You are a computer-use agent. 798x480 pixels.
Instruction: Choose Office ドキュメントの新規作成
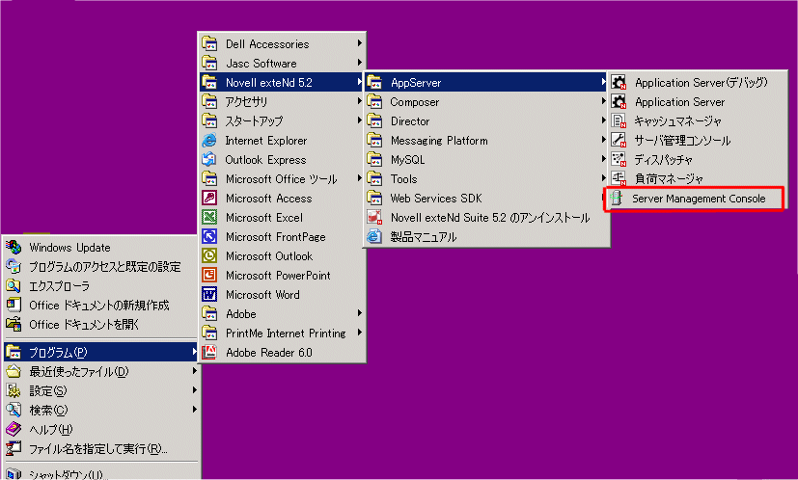pos(100,306)
